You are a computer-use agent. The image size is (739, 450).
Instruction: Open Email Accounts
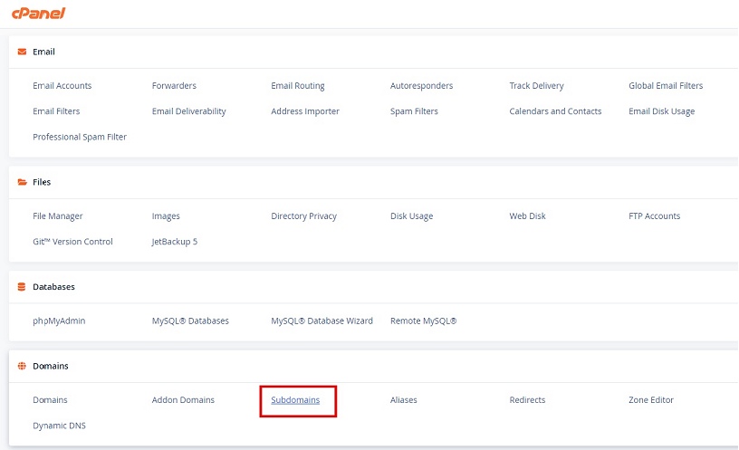click(62, 86)
